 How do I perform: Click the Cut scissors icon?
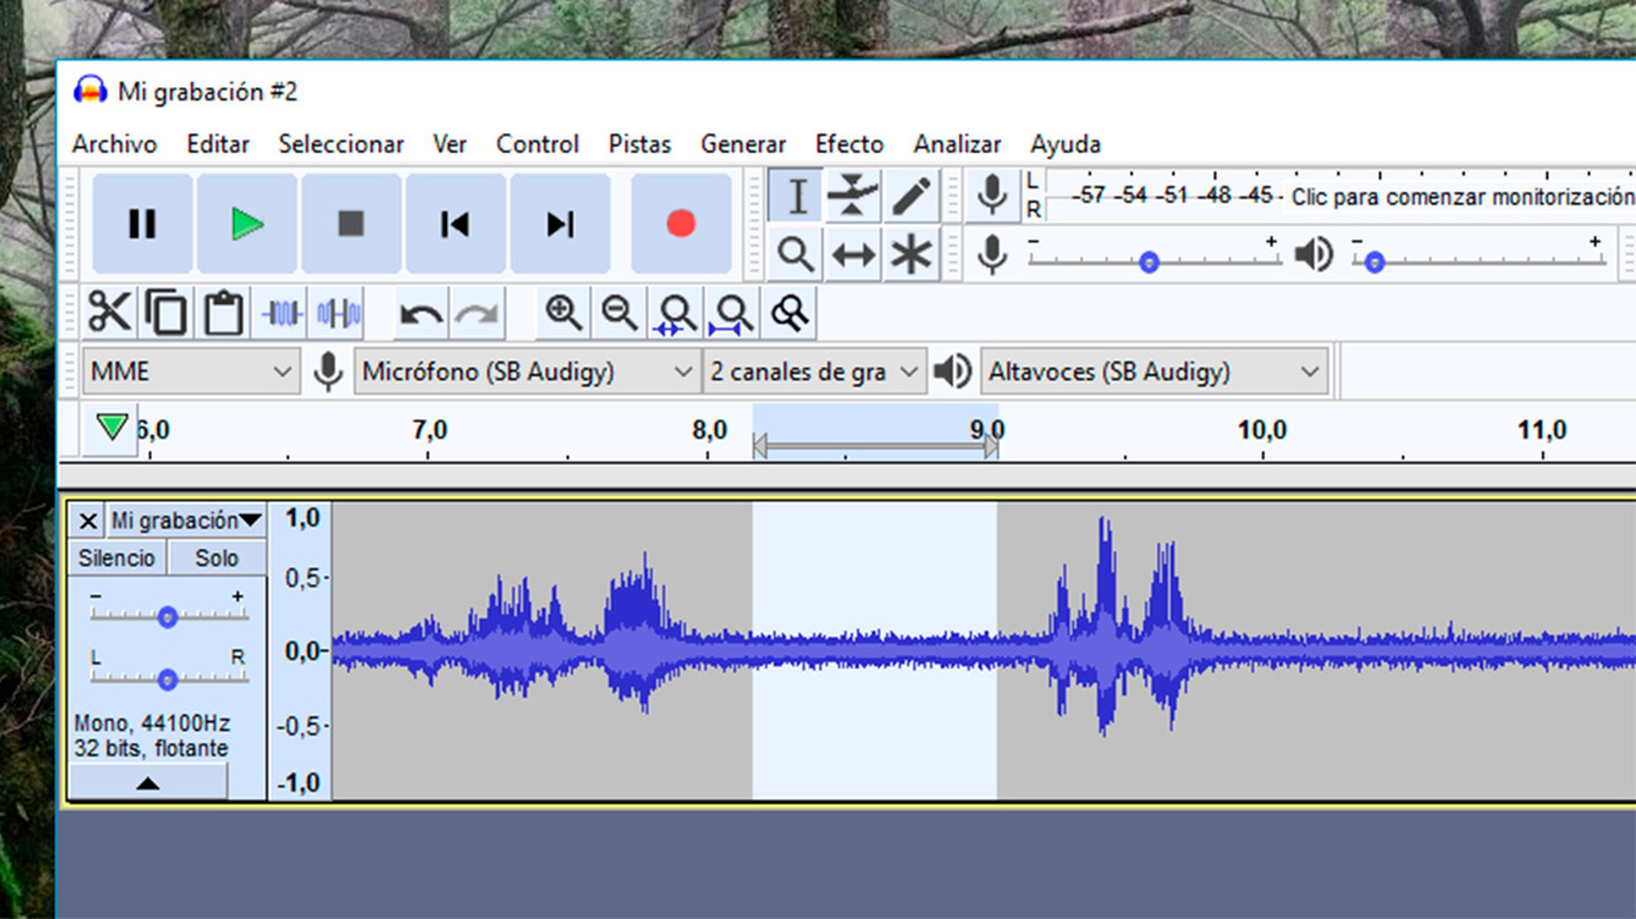[x=109, y=312]
